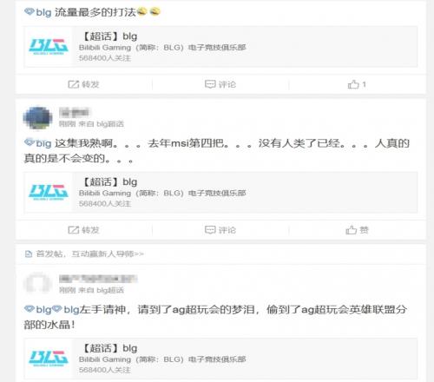Open the blurred username of the second poster
This screenshot has height=382, width=434.
pyautogui.click(x=75, y=112)
